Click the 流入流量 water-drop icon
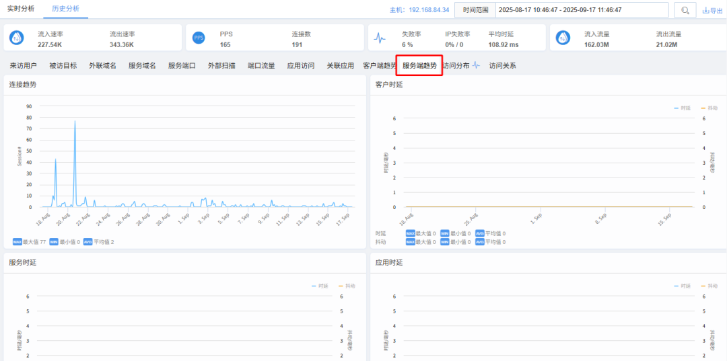This screenshot has height=361, width=727. pos(563,38)
